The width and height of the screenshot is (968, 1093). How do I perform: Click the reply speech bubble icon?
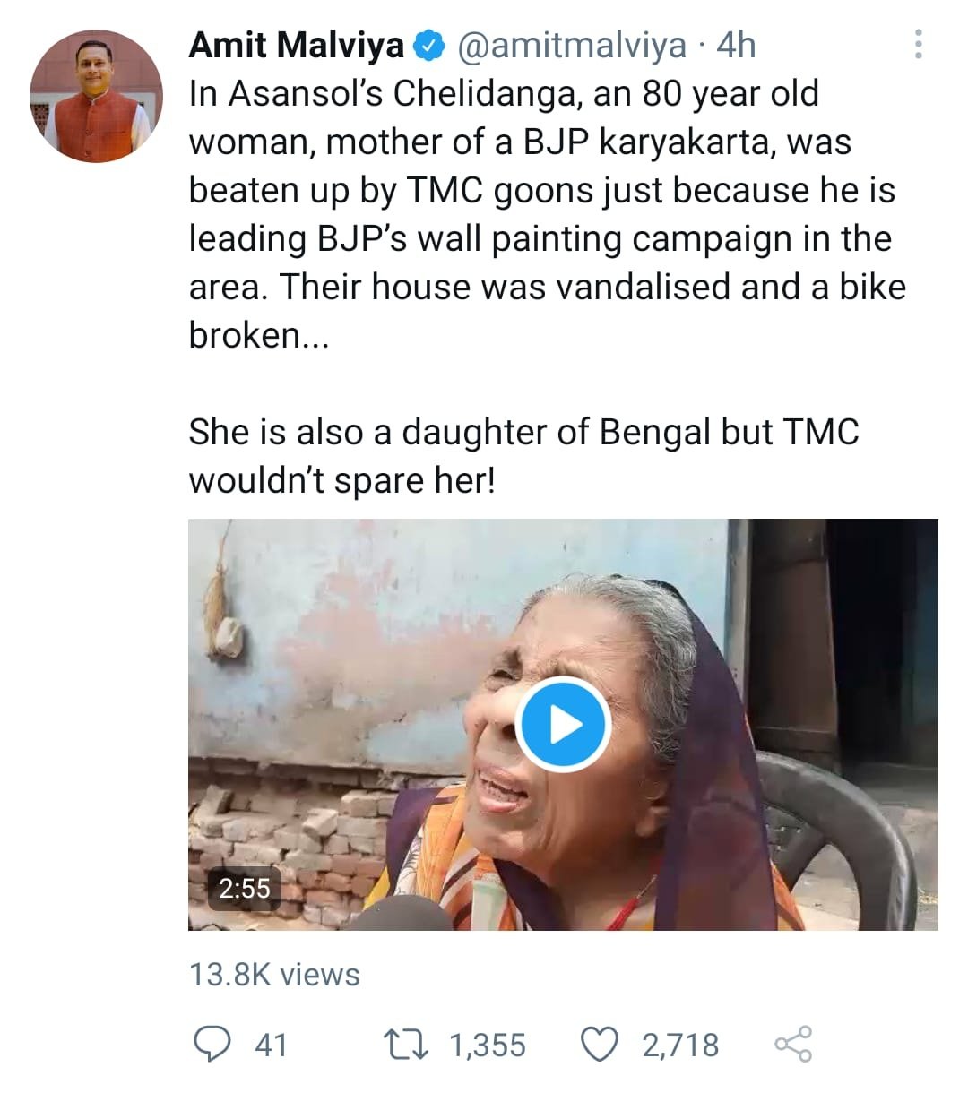(x=213, y=1045)
